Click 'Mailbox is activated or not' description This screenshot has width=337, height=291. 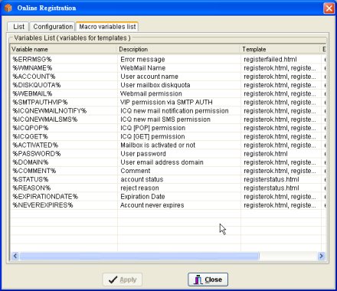pyautogui.click(x=158, y=145)
